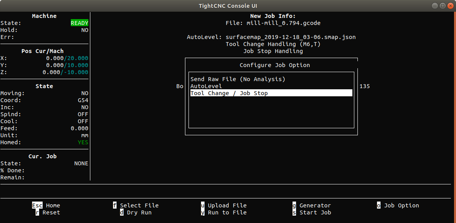
Task: Close the TightCNC Console UI window
Action: [450, 6]
